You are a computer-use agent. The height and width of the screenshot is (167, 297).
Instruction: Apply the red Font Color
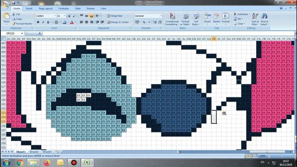coord(72,22)
